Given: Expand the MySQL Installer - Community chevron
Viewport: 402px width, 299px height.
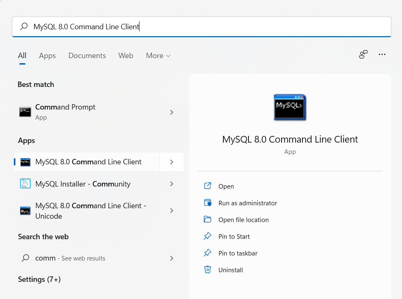Looking at the screenshot, I should [x=171, y=184].
